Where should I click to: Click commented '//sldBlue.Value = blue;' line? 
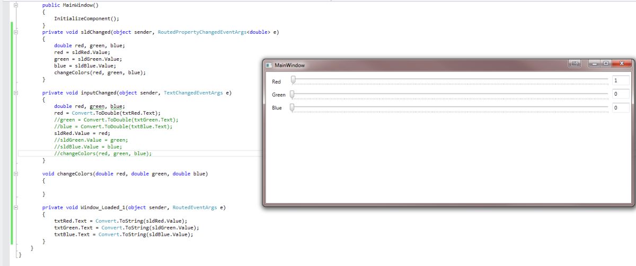[x=88, y=147]
